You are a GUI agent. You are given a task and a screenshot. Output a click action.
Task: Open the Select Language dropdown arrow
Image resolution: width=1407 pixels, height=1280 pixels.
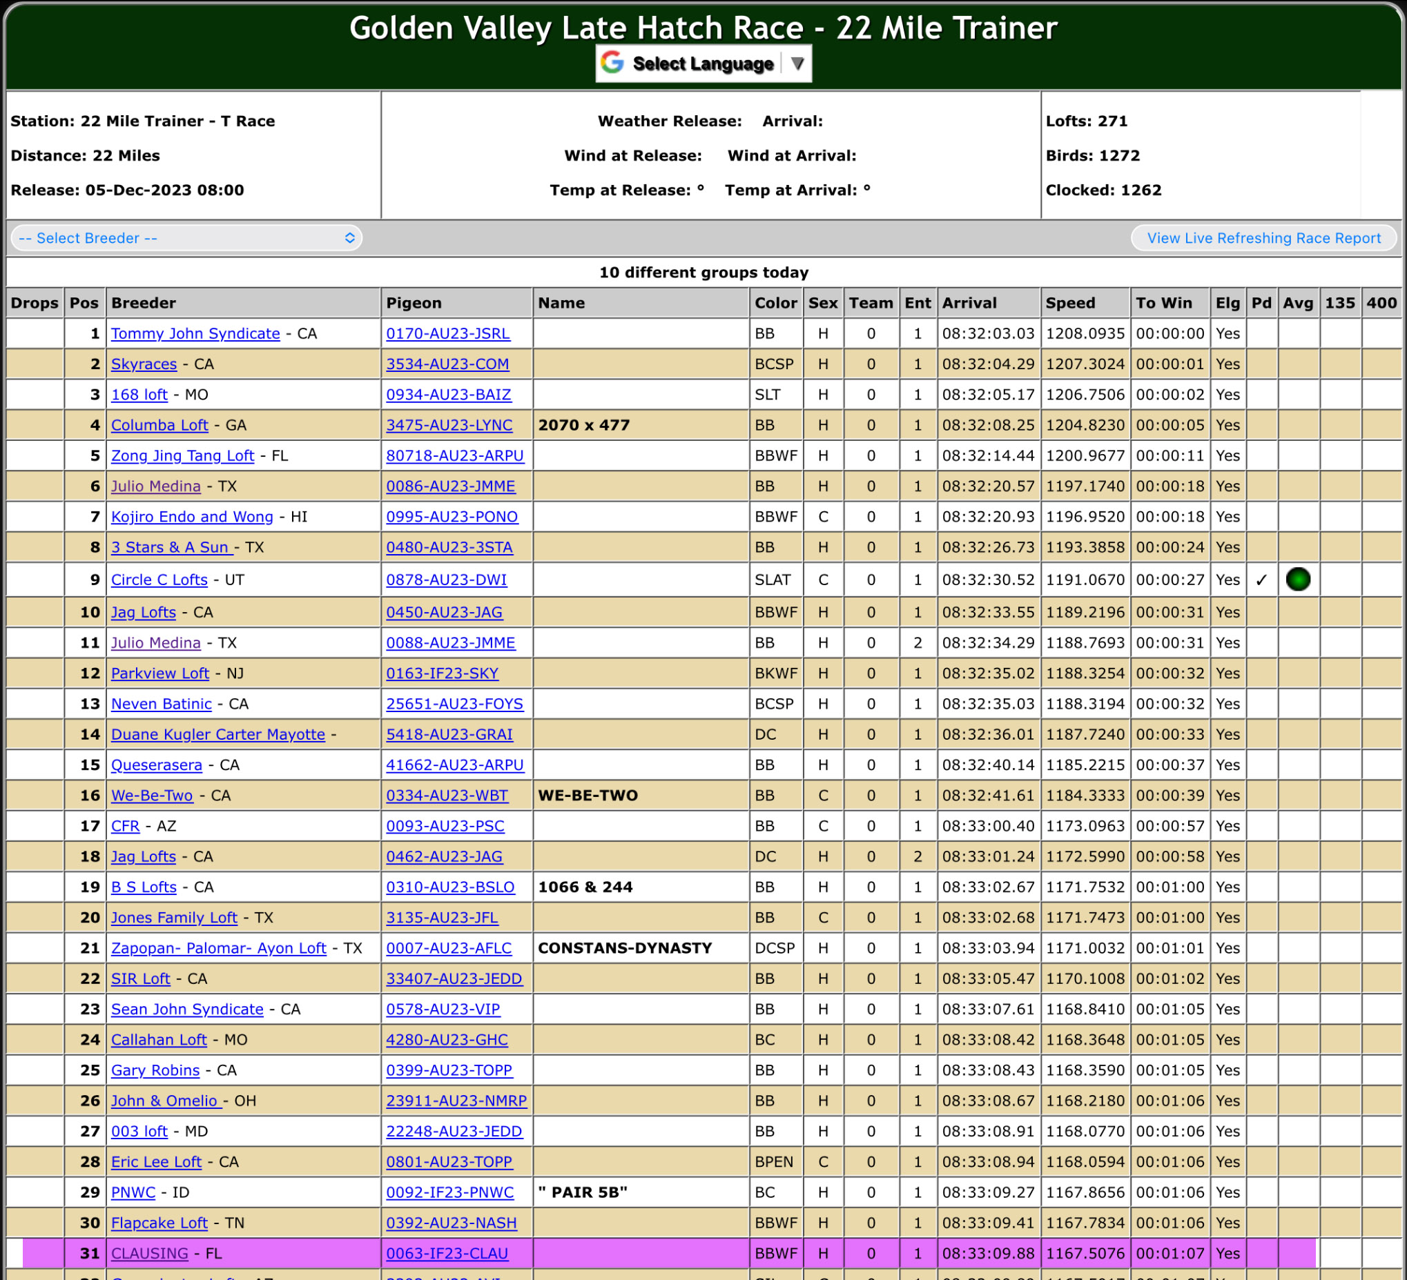tap(797, 63)
